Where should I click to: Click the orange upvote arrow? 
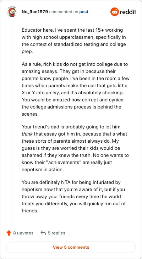pyautogui.click(x=9, y=233)
